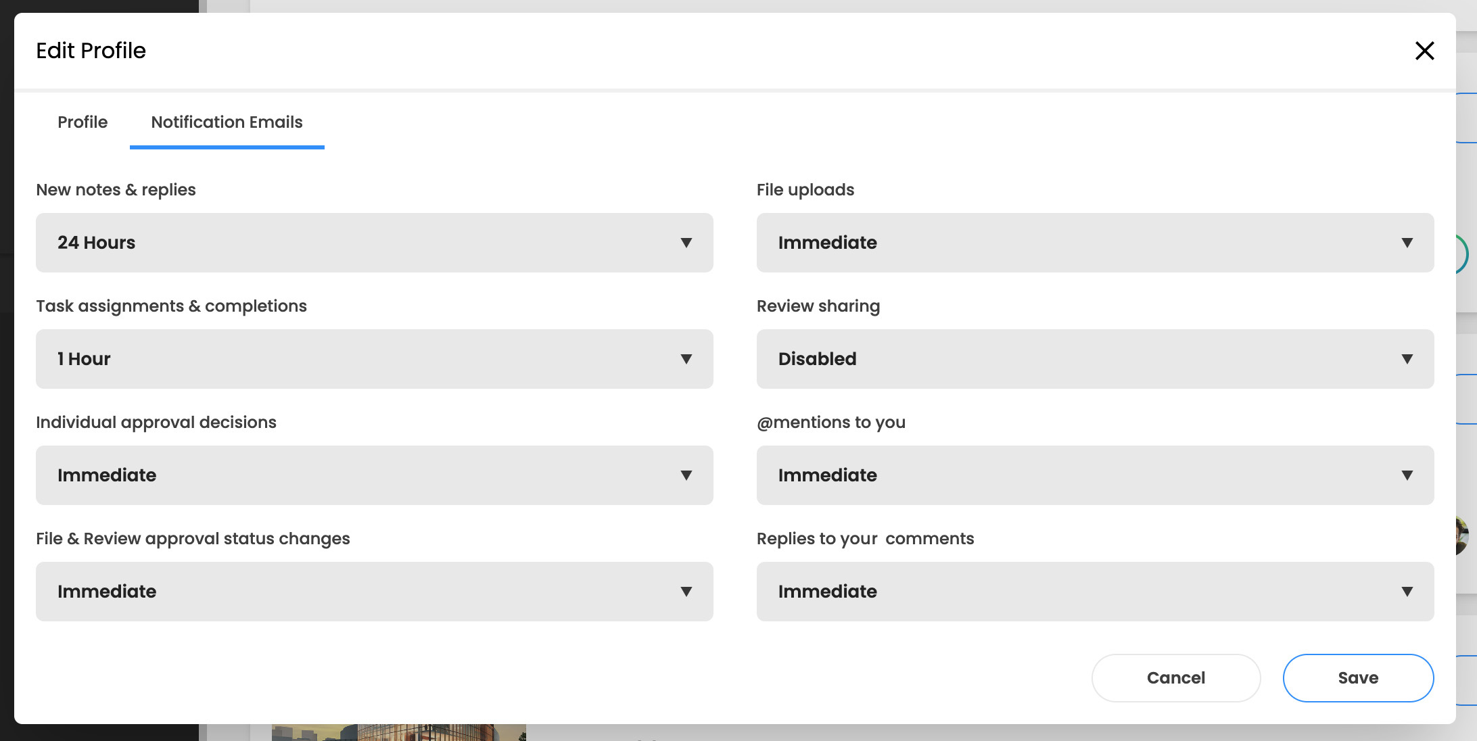Expand the @mentions to you dropdown
The image size is (1477, 741).
click(x=1095, y=475)
